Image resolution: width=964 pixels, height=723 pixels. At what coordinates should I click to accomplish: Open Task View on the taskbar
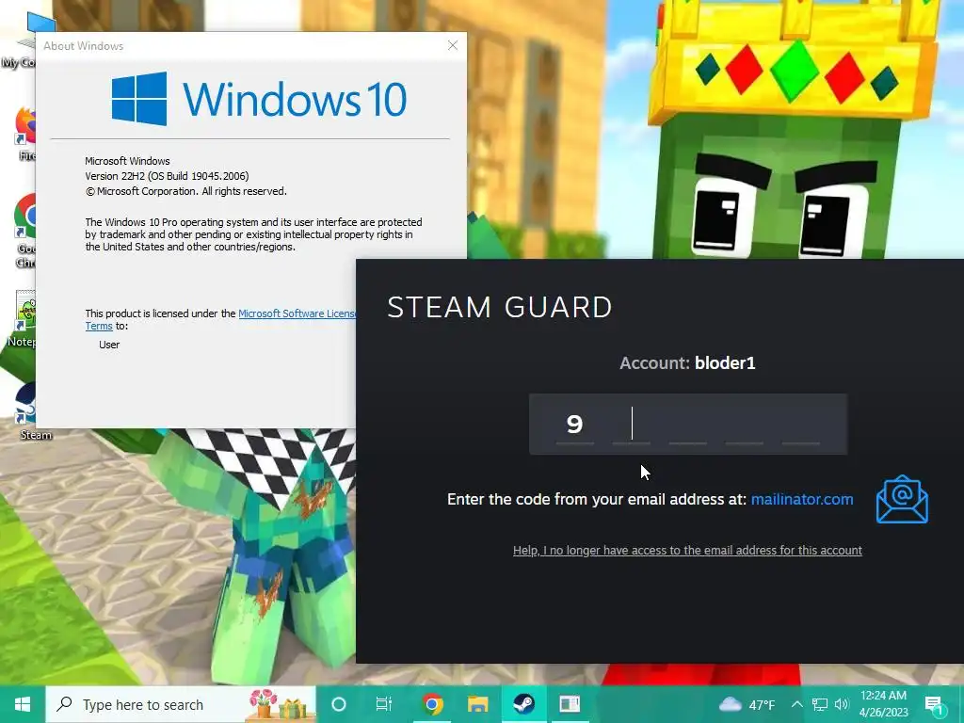(384, 704)
